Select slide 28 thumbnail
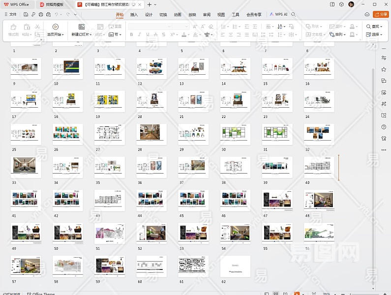The width and height of the screenshot is (391, 295). (x=152, y=134)
